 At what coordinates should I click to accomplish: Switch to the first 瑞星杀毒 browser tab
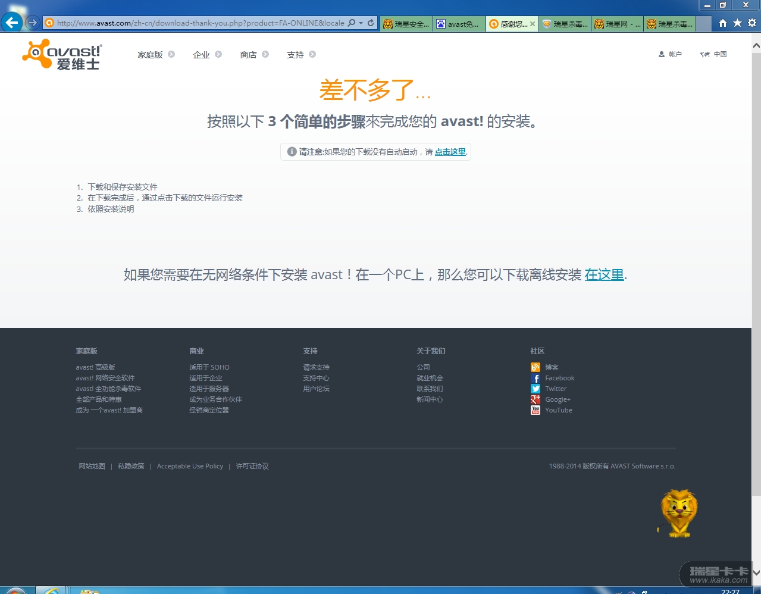[565, 24]
